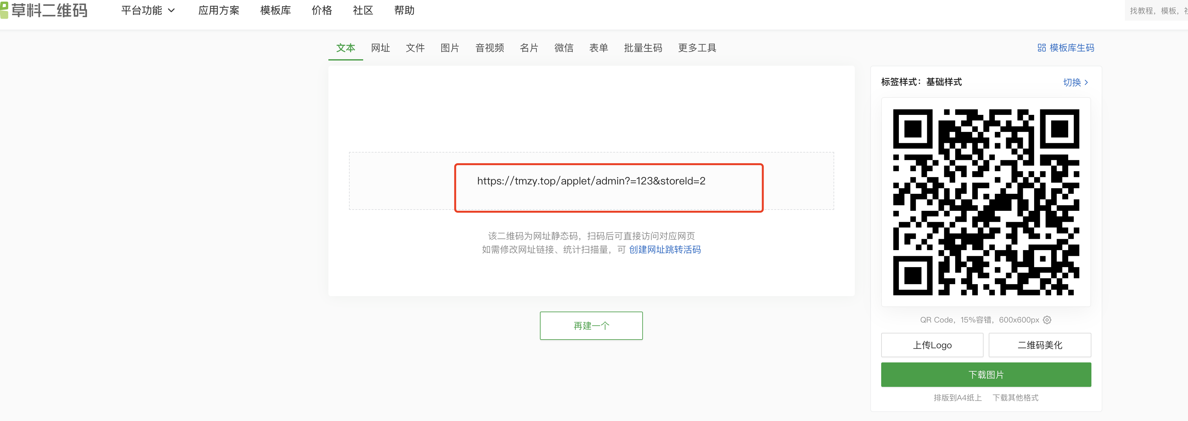Click the 模板库生码 grid icon
Screen dimensions: 1188x421
click(x=1041, y=48)
